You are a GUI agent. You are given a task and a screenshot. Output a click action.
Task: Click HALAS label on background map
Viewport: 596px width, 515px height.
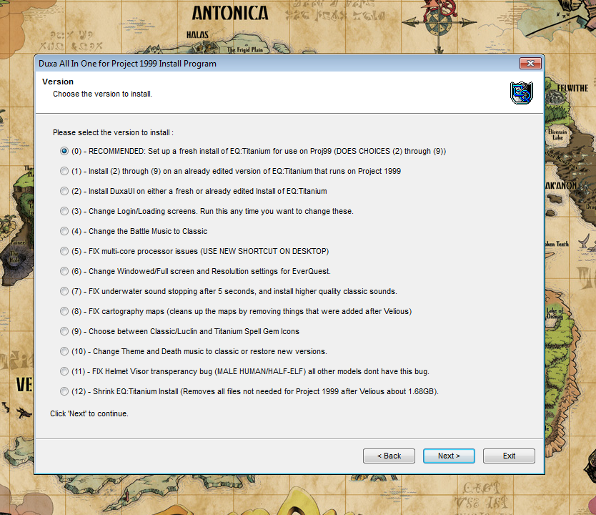pyautogui.click(x=197, y=34)
